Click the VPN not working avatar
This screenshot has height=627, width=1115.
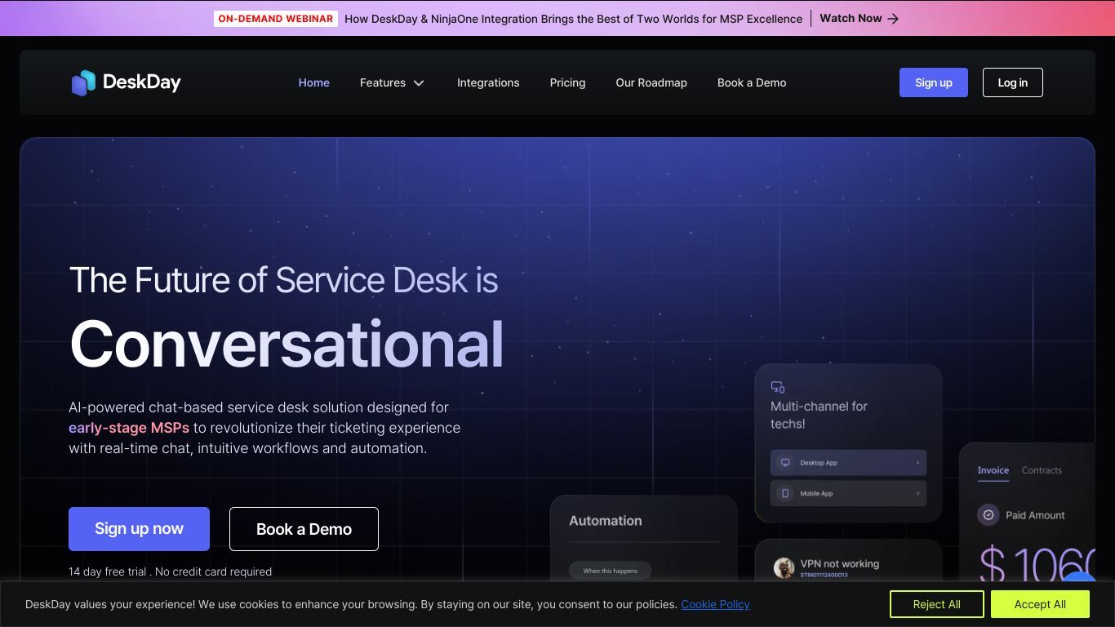tap(784, 567)
